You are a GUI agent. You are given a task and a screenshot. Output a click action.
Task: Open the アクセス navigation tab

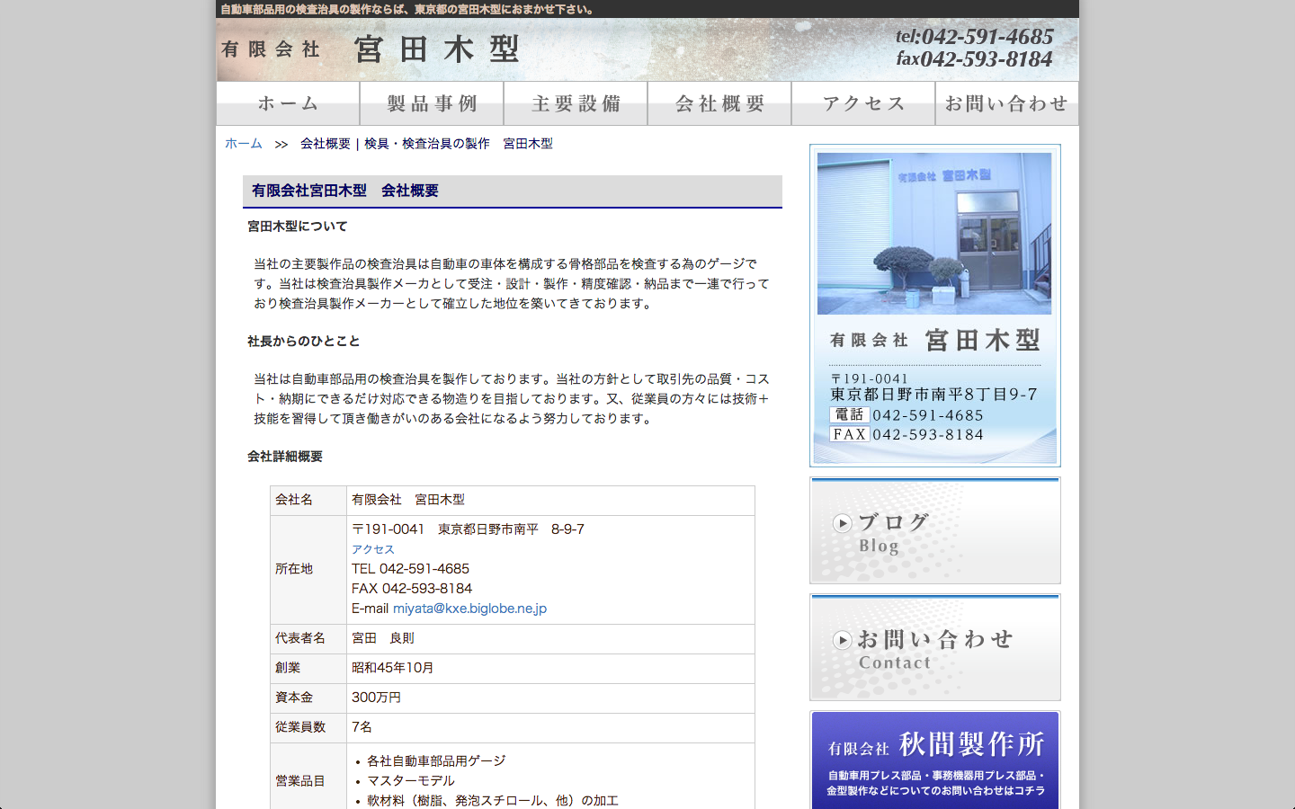[863, 103]
